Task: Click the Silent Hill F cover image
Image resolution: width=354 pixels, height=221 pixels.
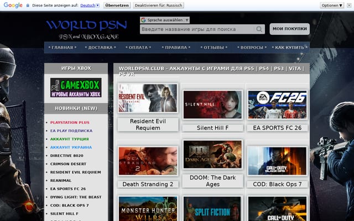Action: [212, 104]
